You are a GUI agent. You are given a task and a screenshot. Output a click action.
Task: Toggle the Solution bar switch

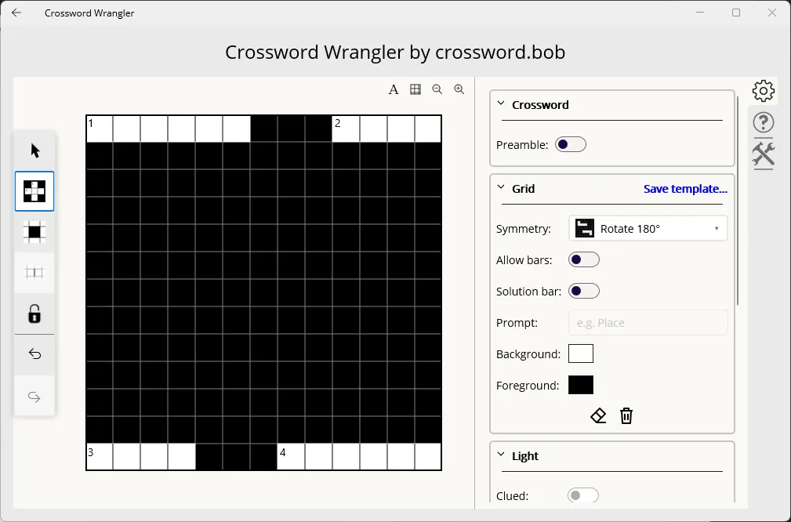584,291
